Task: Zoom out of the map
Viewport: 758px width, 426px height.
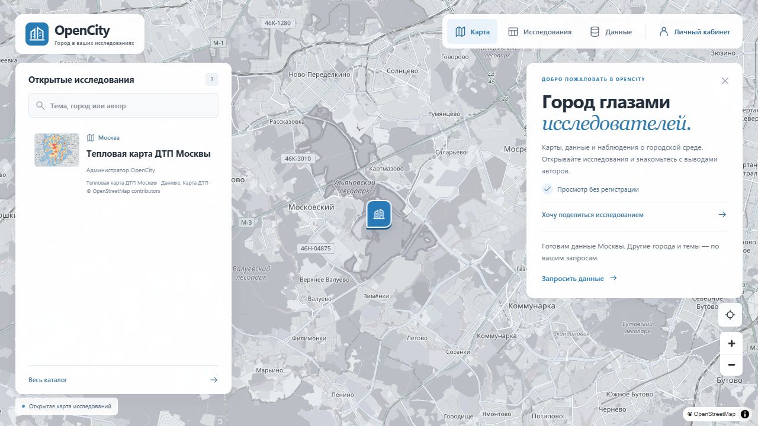Action: (x=731, y=365)
